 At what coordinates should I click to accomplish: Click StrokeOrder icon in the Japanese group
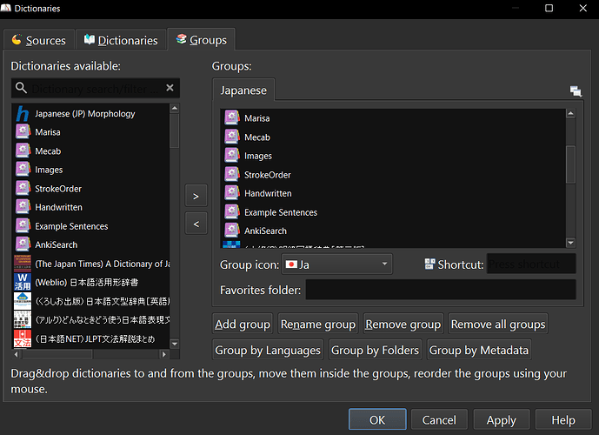[x=232, y=174]
